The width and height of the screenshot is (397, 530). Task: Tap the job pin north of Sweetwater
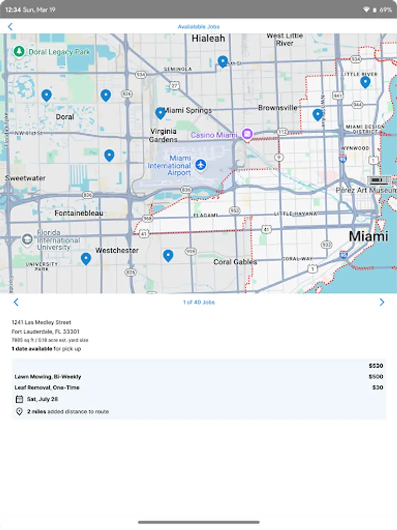tap(109, 155)
